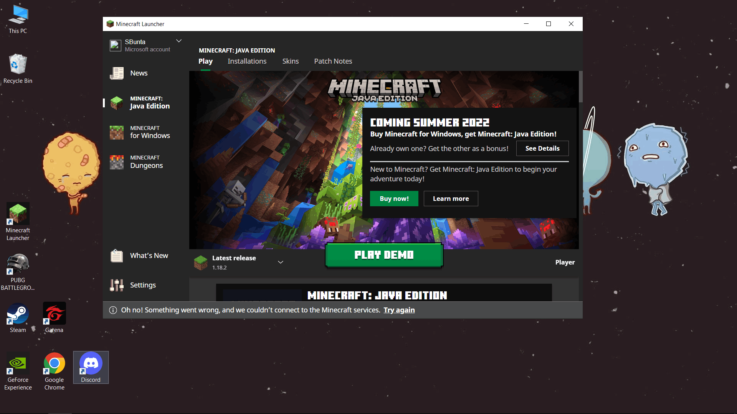Select the GeForce Experience desktop shortcut
This screenshot has height=414, width=737.
(18, 371)
